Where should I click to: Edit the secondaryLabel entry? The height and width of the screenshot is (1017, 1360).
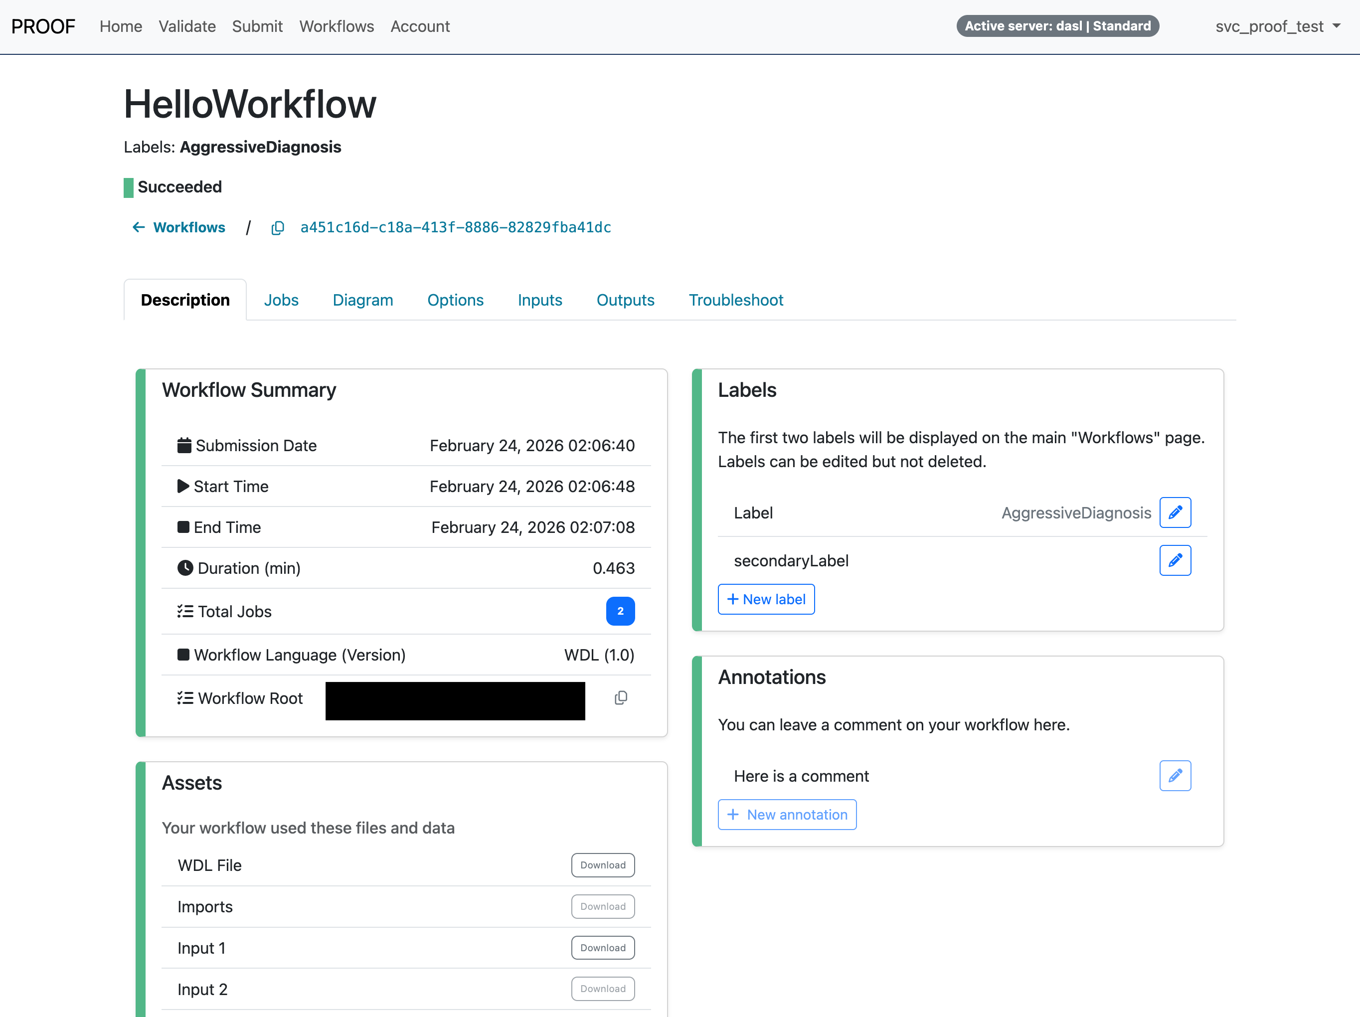1175,560
